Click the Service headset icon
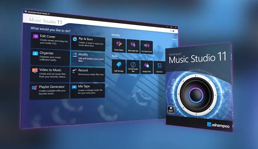The image size is (258, 149). click(175, 38)
